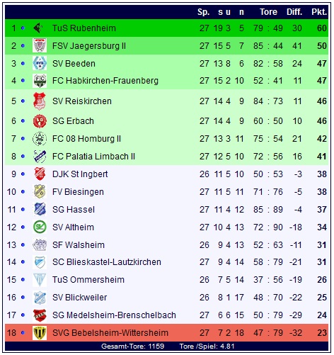
Task: Click the SV Altheim green circle logo
Action: [x=40, y=227]
